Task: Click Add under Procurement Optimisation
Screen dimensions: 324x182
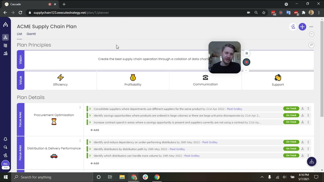Action: click(x=95, y=130)
